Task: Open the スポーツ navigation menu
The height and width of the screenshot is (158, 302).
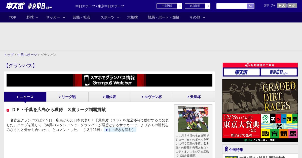Action: [107, 17]
